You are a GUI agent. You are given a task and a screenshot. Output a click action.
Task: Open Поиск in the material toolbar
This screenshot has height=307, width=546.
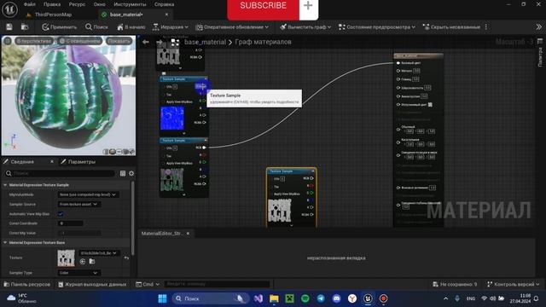[96, 26]
